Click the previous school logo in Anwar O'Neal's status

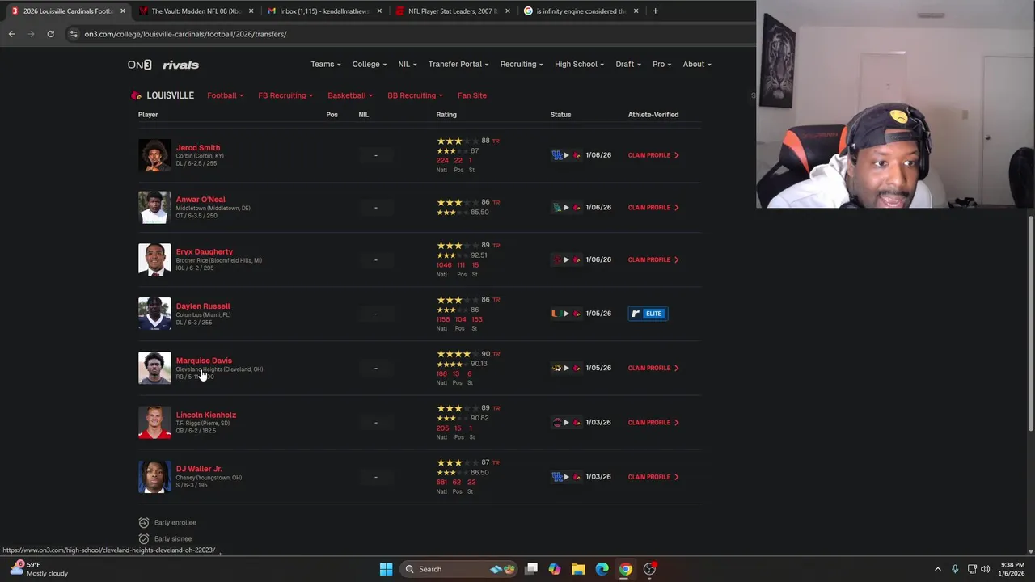click(556, 208)
